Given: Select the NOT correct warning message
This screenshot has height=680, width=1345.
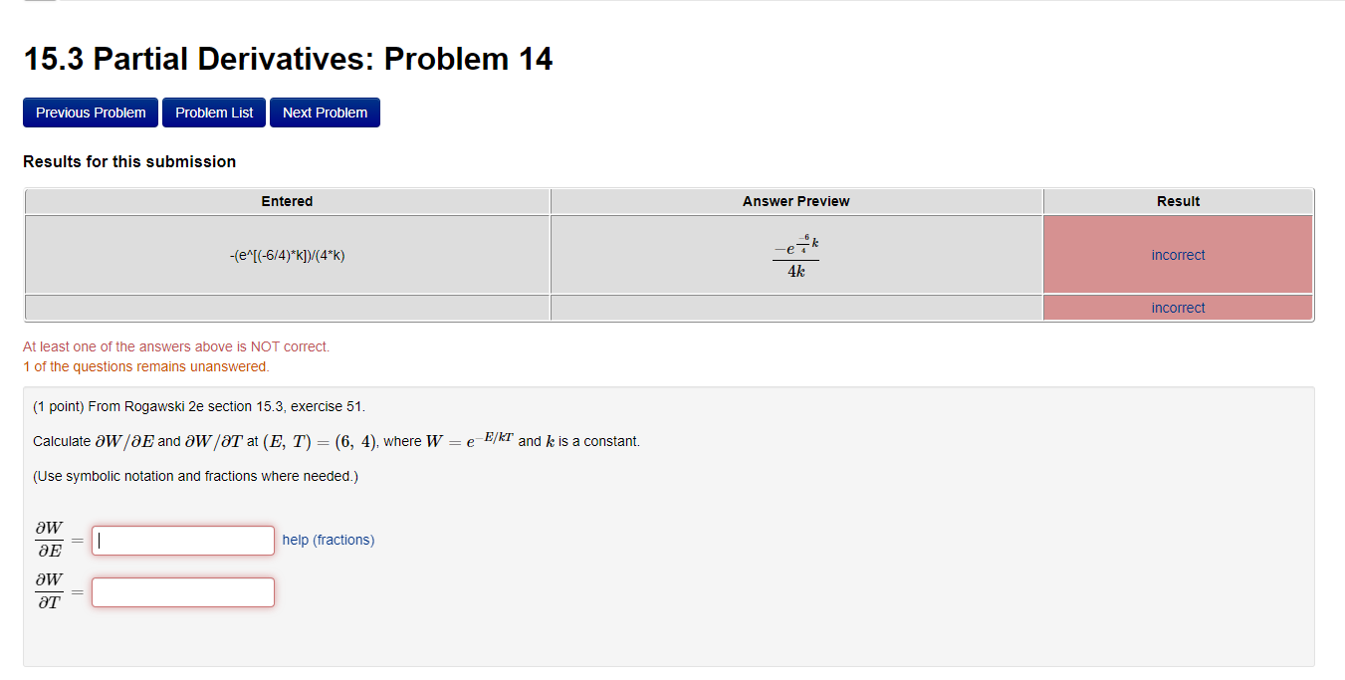Looking at the screenshot, I should [x=176, y=345].
